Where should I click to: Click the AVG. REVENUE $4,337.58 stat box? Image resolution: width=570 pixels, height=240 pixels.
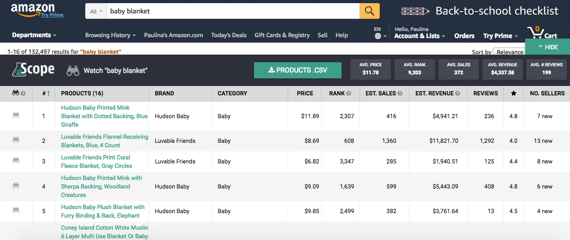[x=502, y=69]
